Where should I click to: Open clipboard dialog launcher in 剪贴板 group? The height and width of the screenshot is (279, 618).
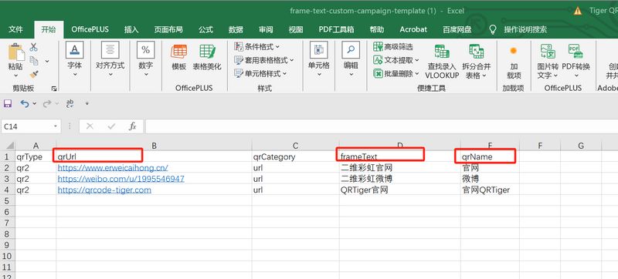click(54, 89)
